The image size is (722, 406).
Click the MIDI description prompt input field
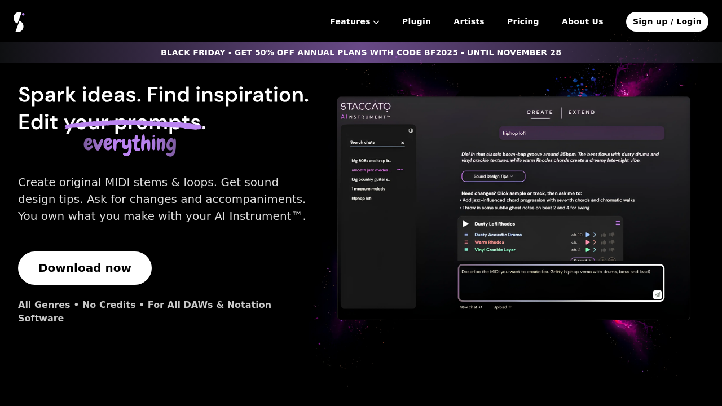(561, 283)
